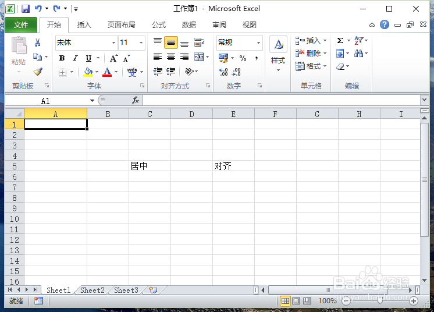Toggle center horizontal alignment

pyautogui.click(x=171, y=57)
